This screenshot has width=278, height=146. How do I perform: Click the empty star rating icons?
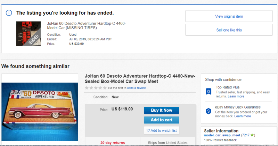96,88
